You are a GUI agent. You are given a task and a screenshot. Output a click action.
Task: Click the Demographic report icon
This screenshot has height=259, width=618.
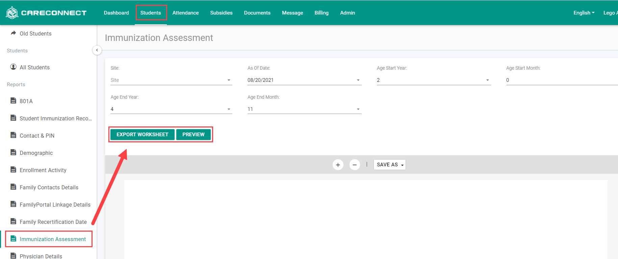click(13, 152)
